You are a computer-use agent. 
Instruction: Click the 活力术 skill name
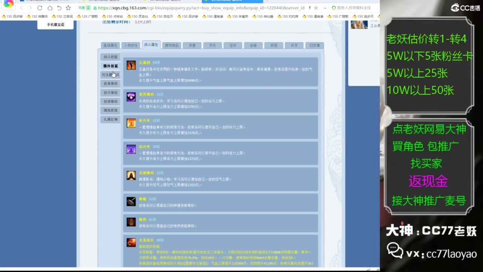coord(145,147)
